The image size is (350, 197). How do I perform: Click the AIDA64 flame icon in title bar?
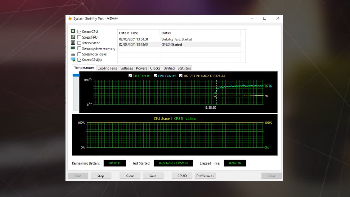70,18
